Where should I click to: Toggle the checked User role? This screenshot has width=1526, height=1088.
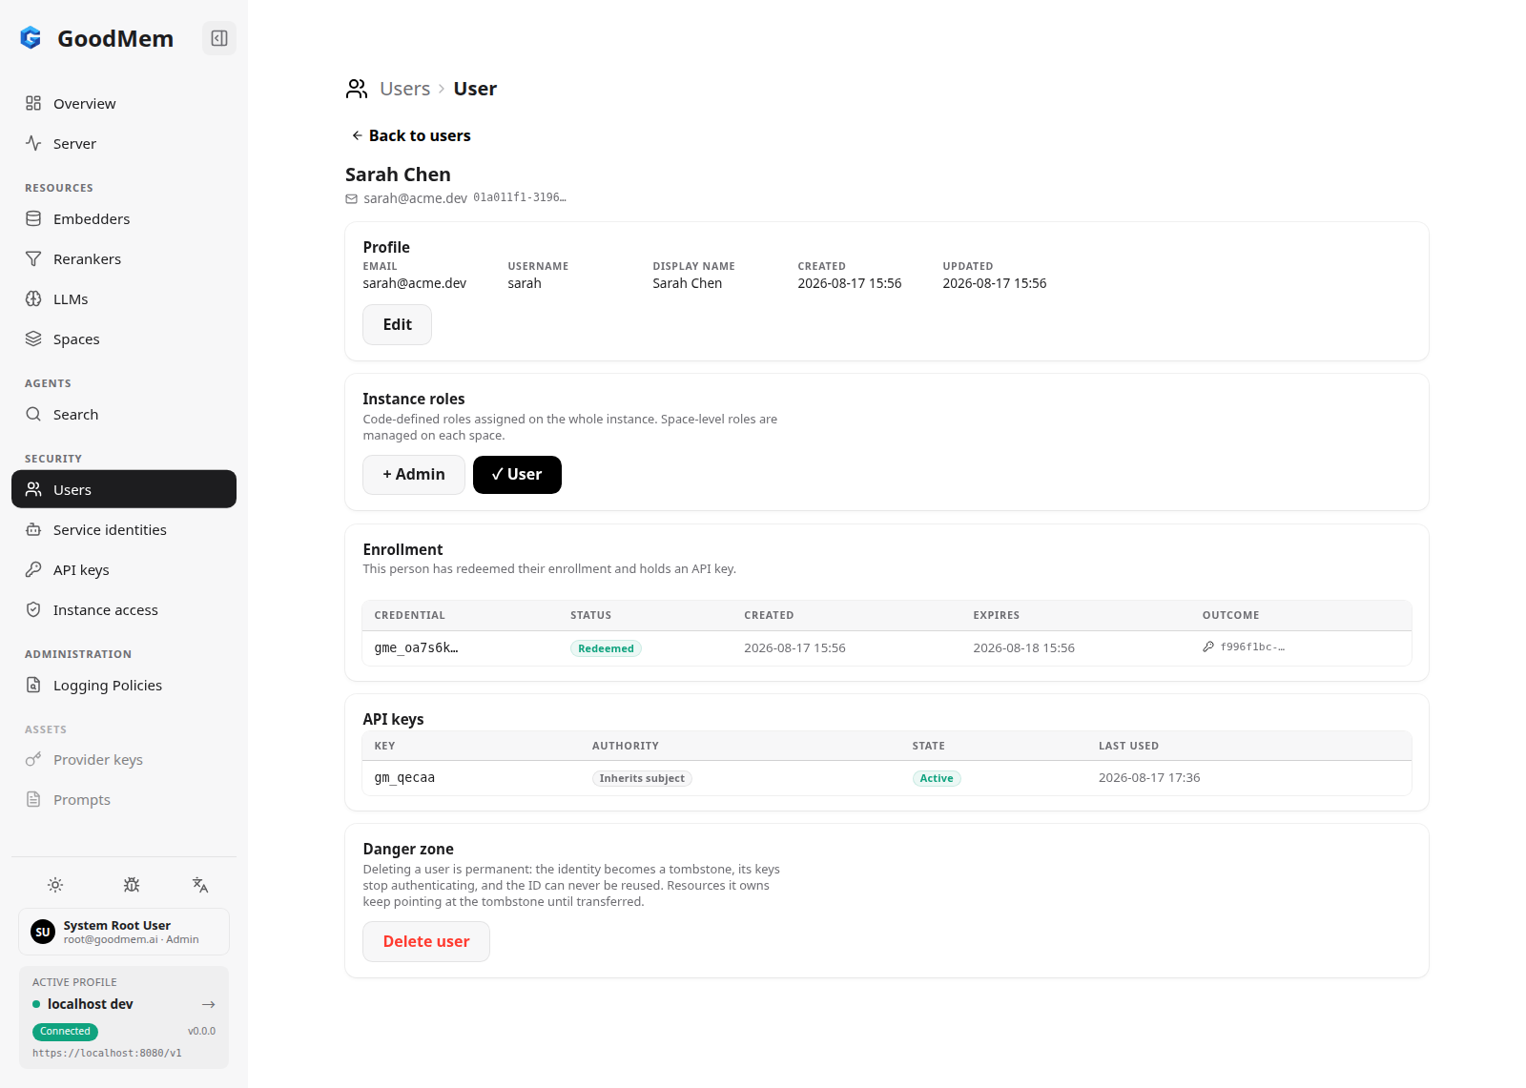pyautogui.click(x=517, y=475)
